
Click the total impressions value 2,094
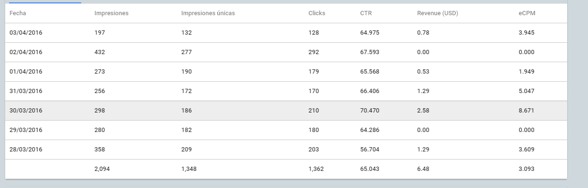pos(102,169)
